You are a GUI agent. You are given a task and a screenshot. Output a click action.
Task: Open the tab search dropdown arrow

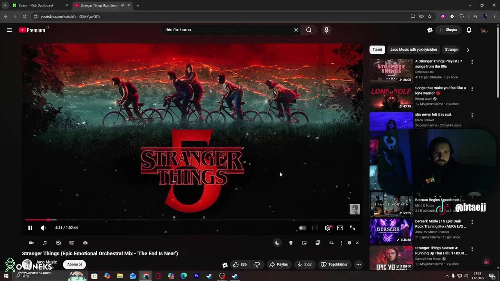point(5,5)
